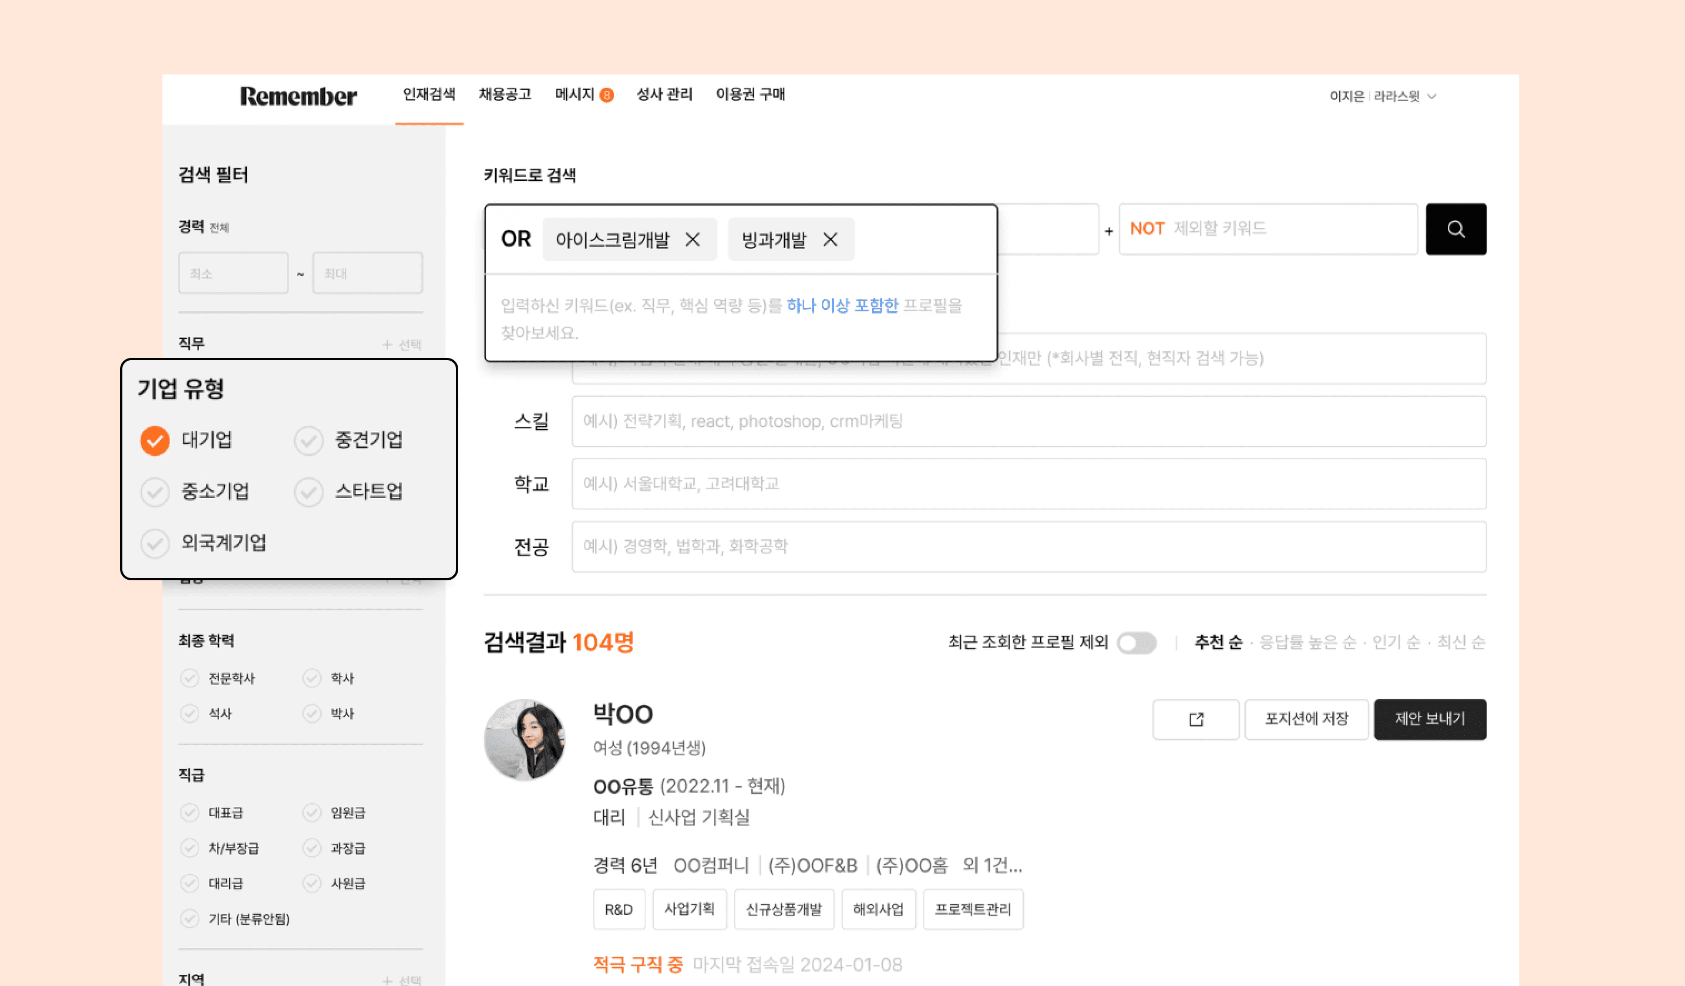Toggle 최근 조회한 프로필 제외 switch
Viewport: 1685px width, 986px height.
pos(1136,643)
